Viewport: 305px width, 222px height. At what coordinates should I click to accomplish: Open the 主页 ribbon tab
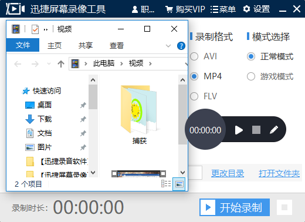[x=55, y=46]
